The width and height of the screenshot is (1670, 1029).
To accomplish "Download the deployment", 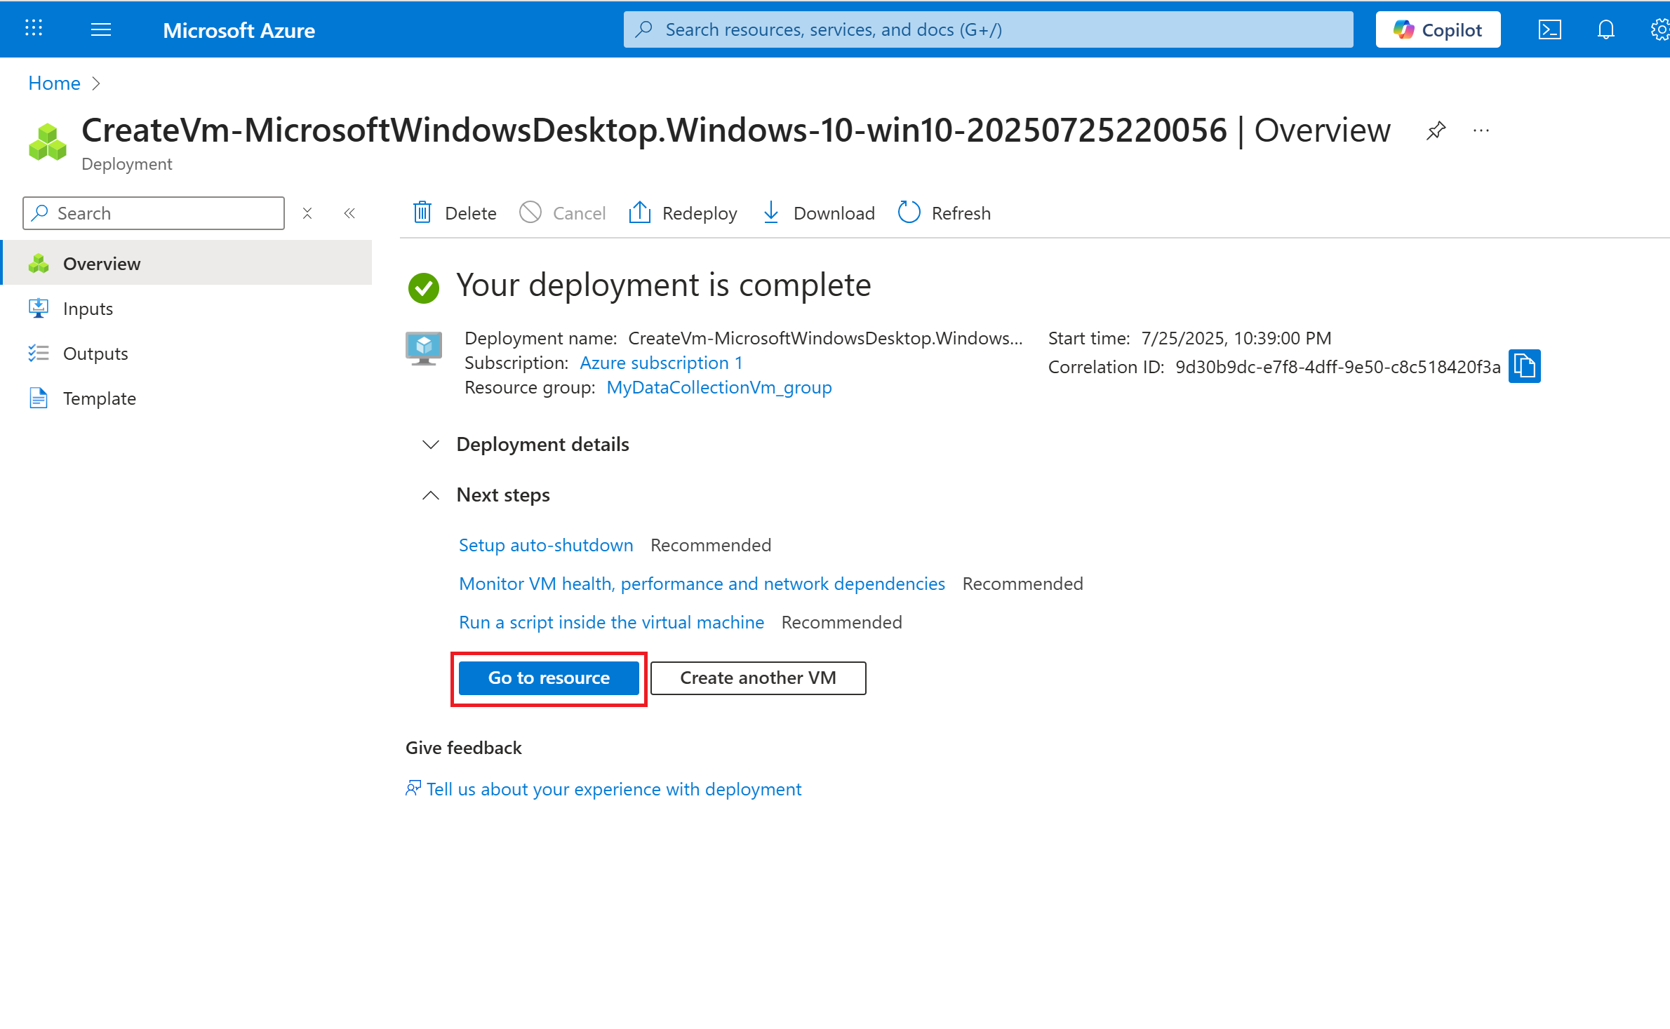I will point(818,213).
